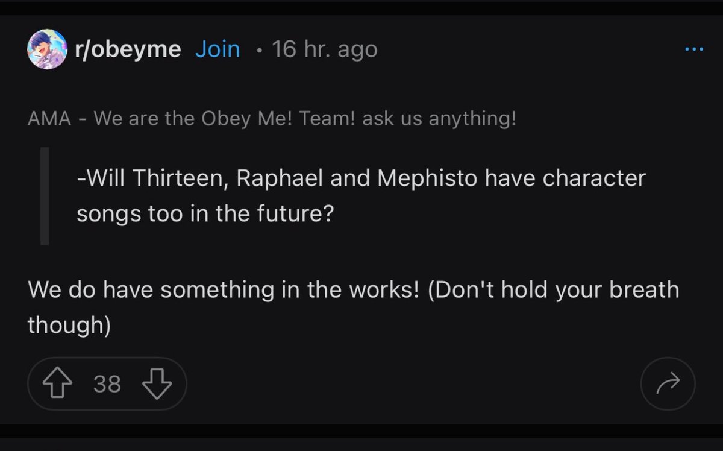Join the r/obeyme community
The width and height of the screenshot is (723, 451).
[x=218, y=49]
